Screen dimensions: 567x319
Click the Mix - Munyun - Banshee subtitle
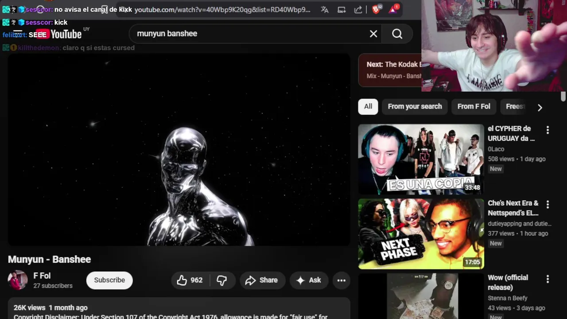tap(394, 76)
